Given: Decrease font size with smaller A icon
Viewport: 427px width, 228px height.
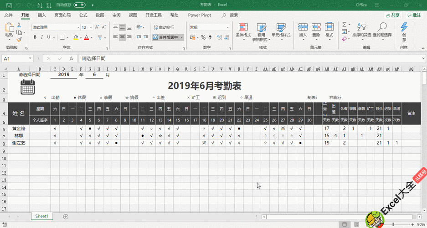Looking at the screenshot, I should (104, 27).
